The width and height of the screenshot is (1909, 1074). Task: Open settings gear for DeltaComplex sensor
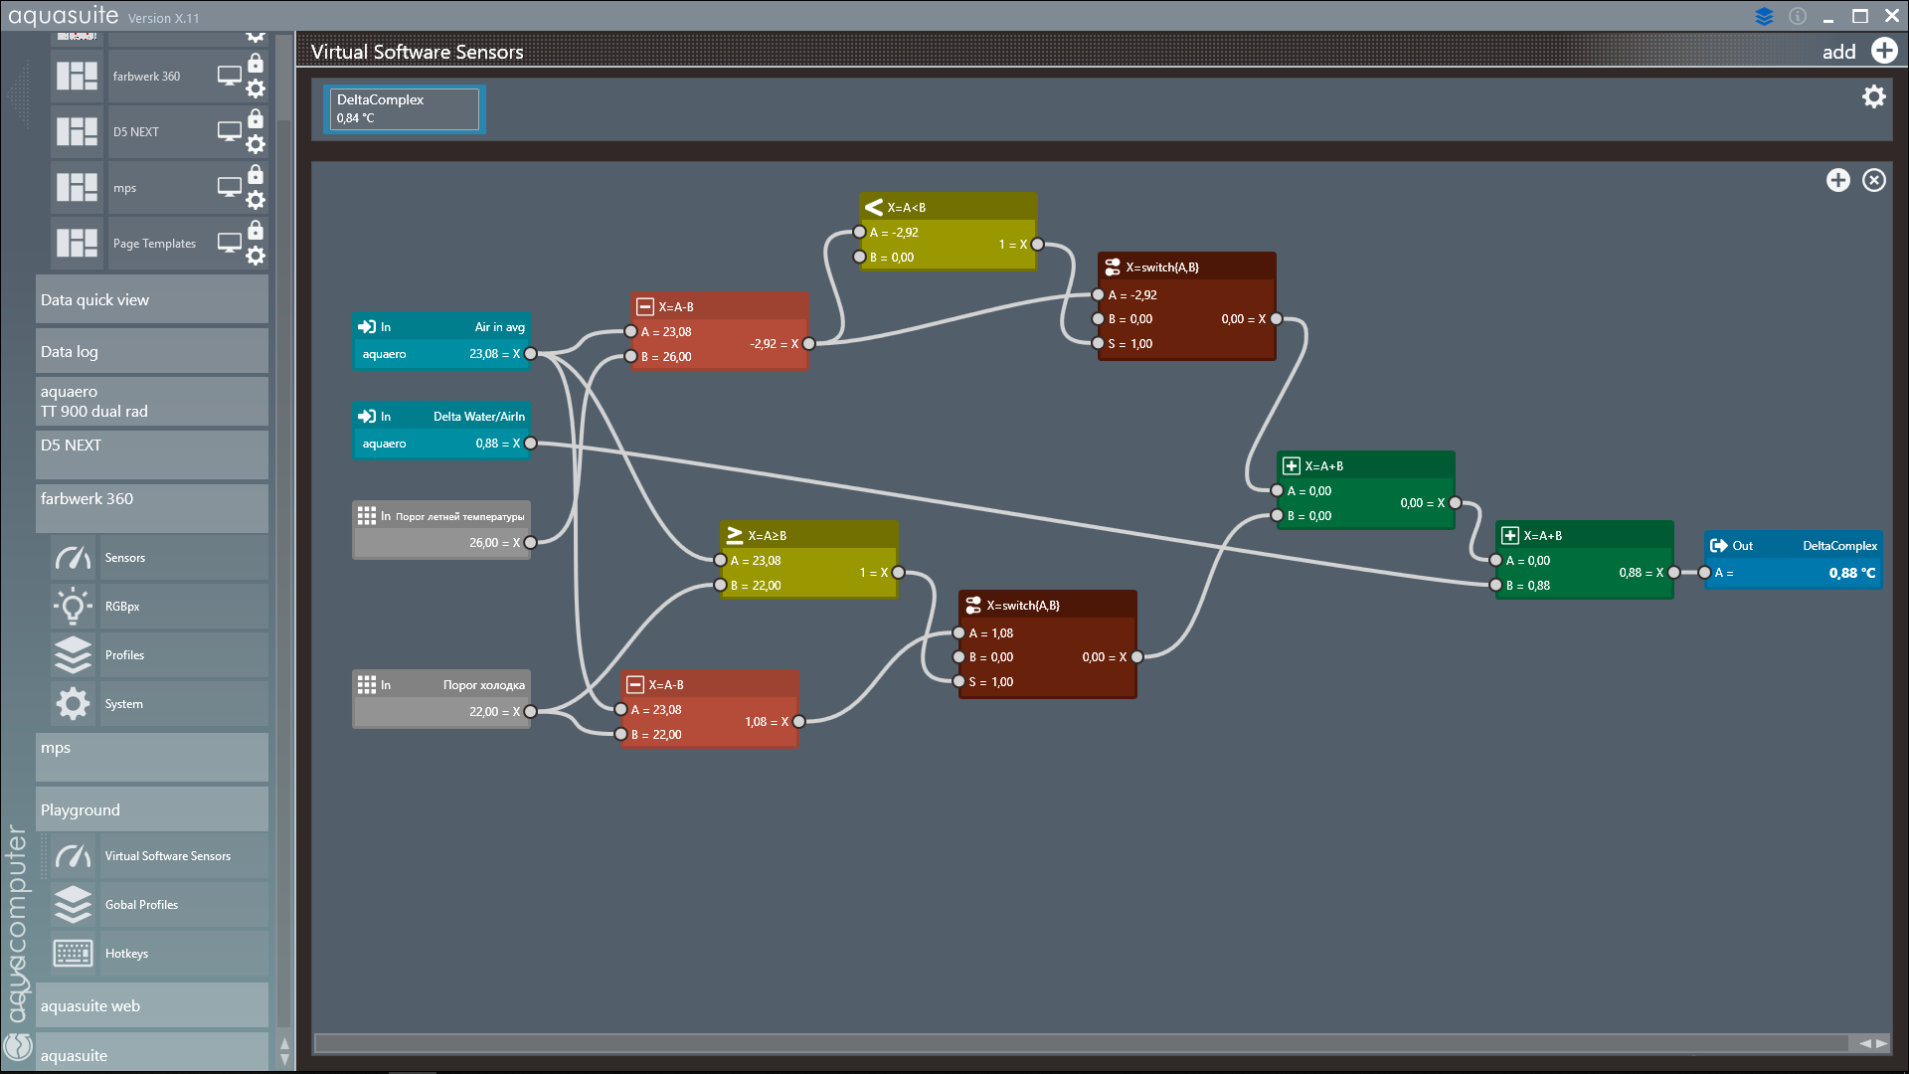(1873, 96)
